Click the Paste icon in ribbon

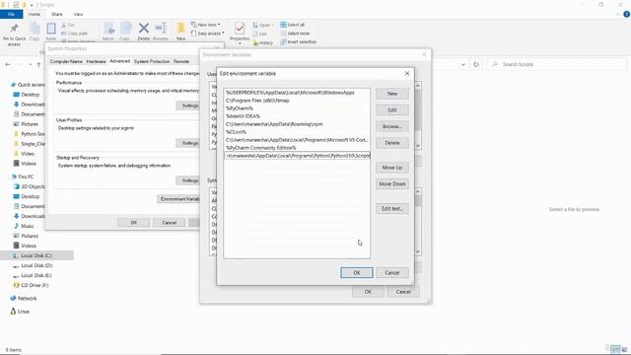[x=51, y=32]
